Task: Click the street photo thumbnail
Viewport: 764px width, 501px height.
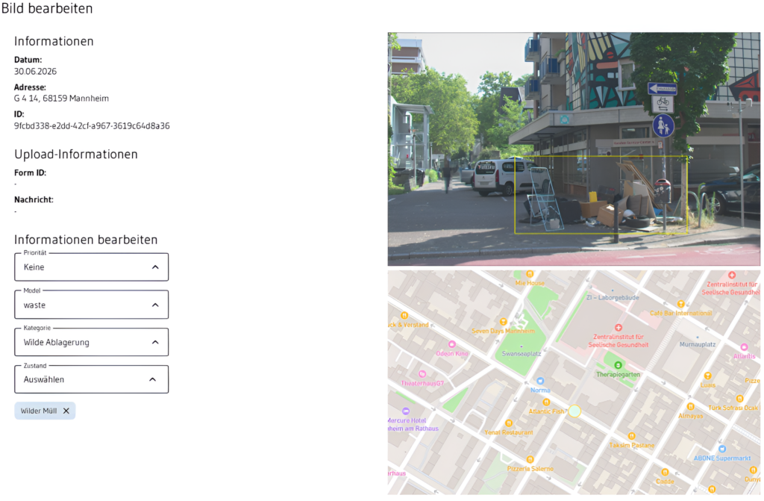Action: coord(574,149)
